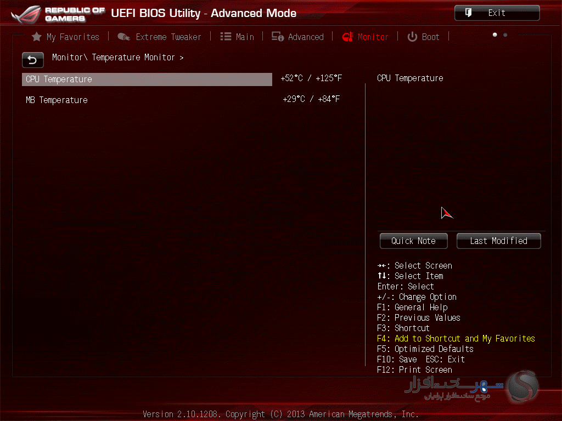562x421 pixels.
Task: Click ESC: Exit hint text
Action: point(445,360)
